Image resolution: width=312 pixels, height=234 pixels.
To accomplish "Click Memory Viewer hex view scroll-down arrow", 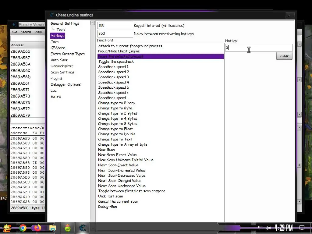I will tap(300, 202).
